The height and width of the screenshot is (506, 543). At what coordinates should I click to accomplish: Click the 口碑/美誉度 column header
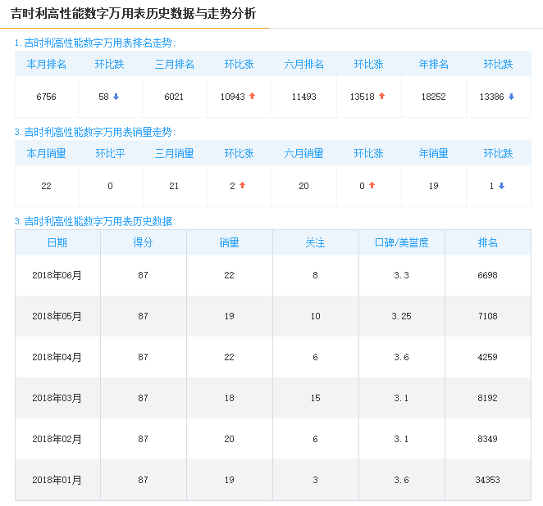[x=401, y=242]
